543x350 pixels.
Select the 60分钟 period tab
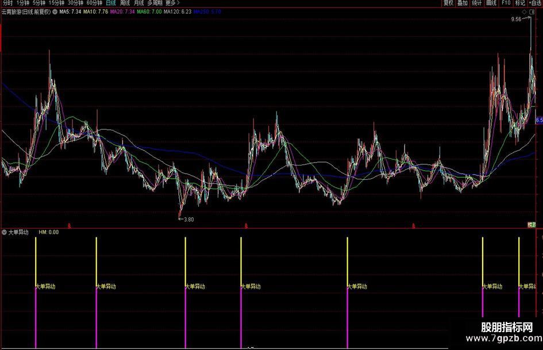(x=94, y=3)
